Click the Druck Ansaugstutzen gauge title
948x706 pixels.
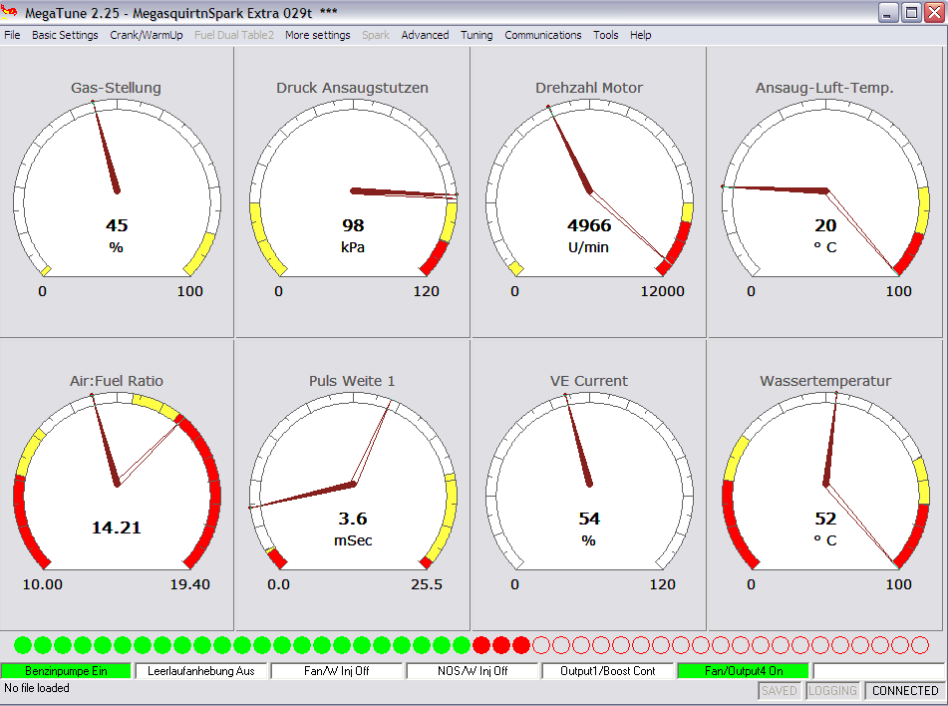[x=353, y=88]
